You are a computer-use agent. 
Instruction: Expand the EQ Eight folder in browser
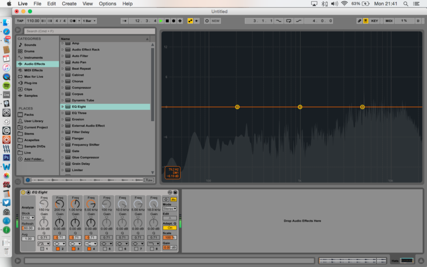[x=63, y=106]
